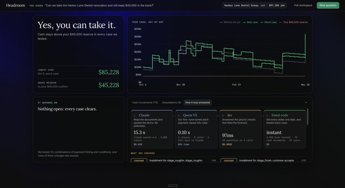Click the 'Your $40,000 reserve' legend entry
Screen dimensions: 345x188
pyautogui.click(x=293, y=22)
